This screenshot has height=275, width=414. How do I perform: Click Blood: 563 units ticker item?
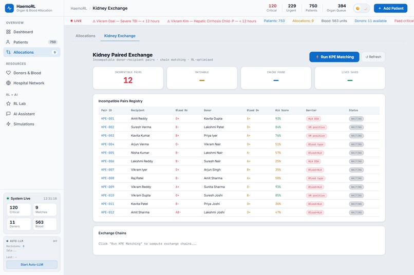coord(334,21)
